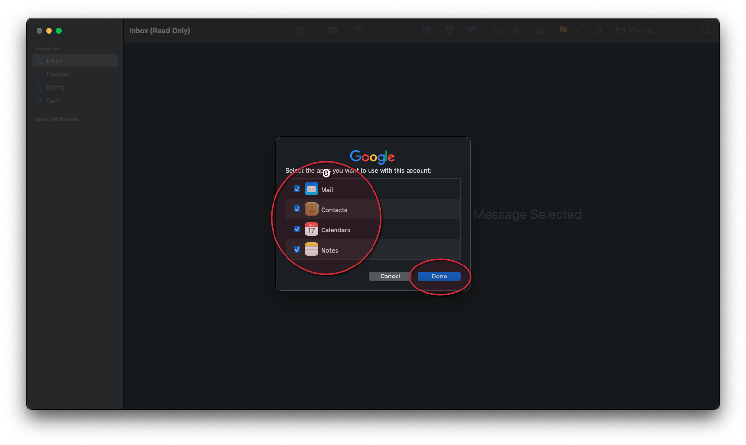Click the trash Delete icon

[x=449, y=31]
